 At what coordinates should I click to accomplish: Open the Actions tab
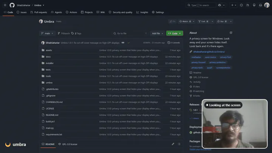(71, 12)
